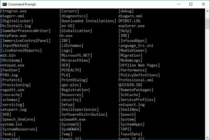Click the [System32] directory text
This screenshot has width=210, height=140.
70,124
